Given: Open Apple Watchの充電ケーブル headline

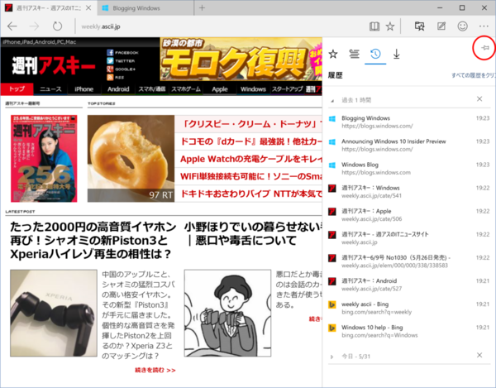Looking at the screenshot, I should click(250, 159).
